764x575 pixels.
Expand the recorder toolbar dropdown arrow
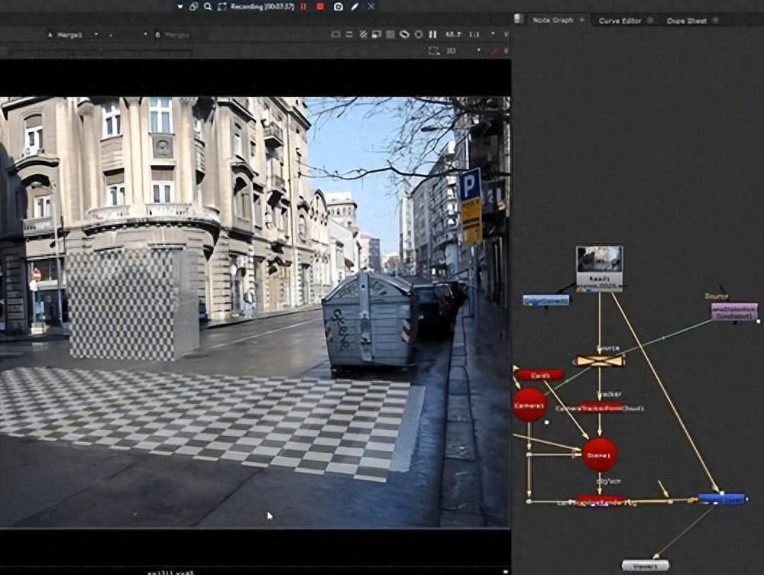(180, 6)
